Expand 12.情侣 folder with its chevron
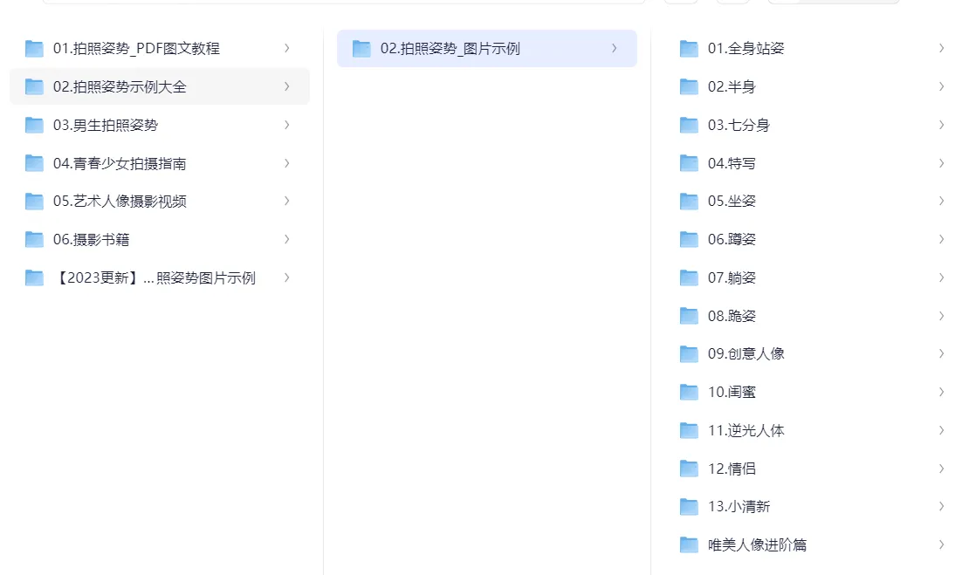The image size is (969, 575). [x=941, y=469]
